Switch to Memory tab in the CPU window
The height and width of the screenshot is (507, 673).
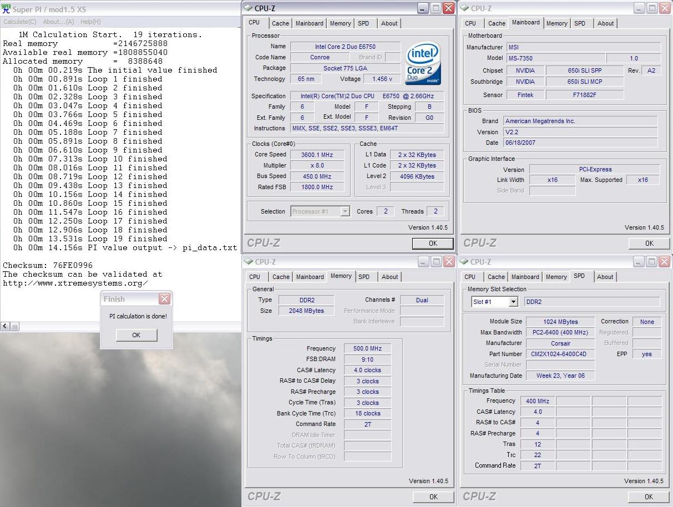coord(340,23)
